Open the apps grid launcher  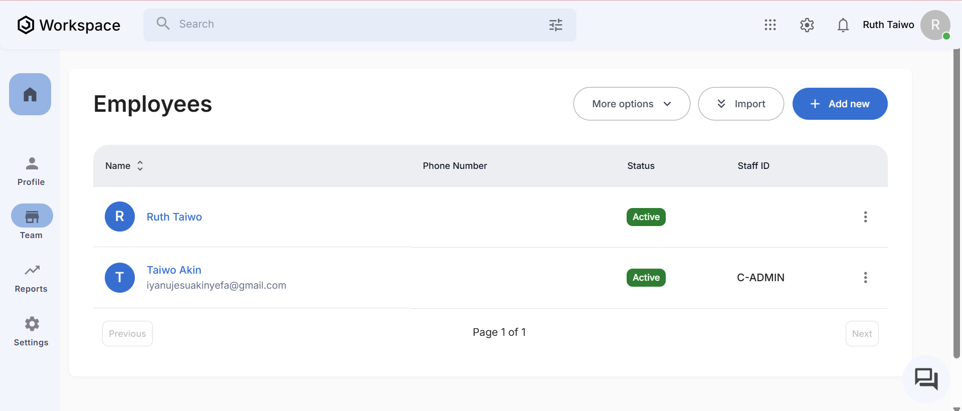770,25
